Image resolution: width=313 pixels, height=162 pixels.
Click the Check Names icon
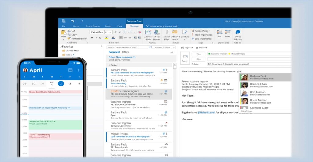coord(157,32)
